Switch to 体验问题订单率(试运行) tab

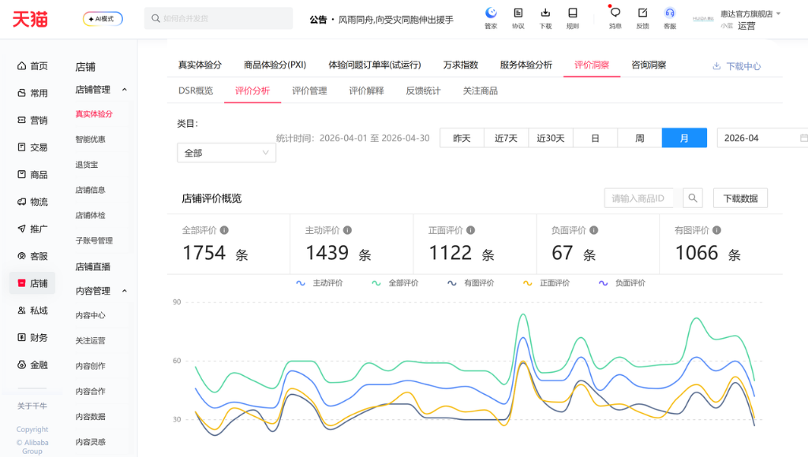375,65
